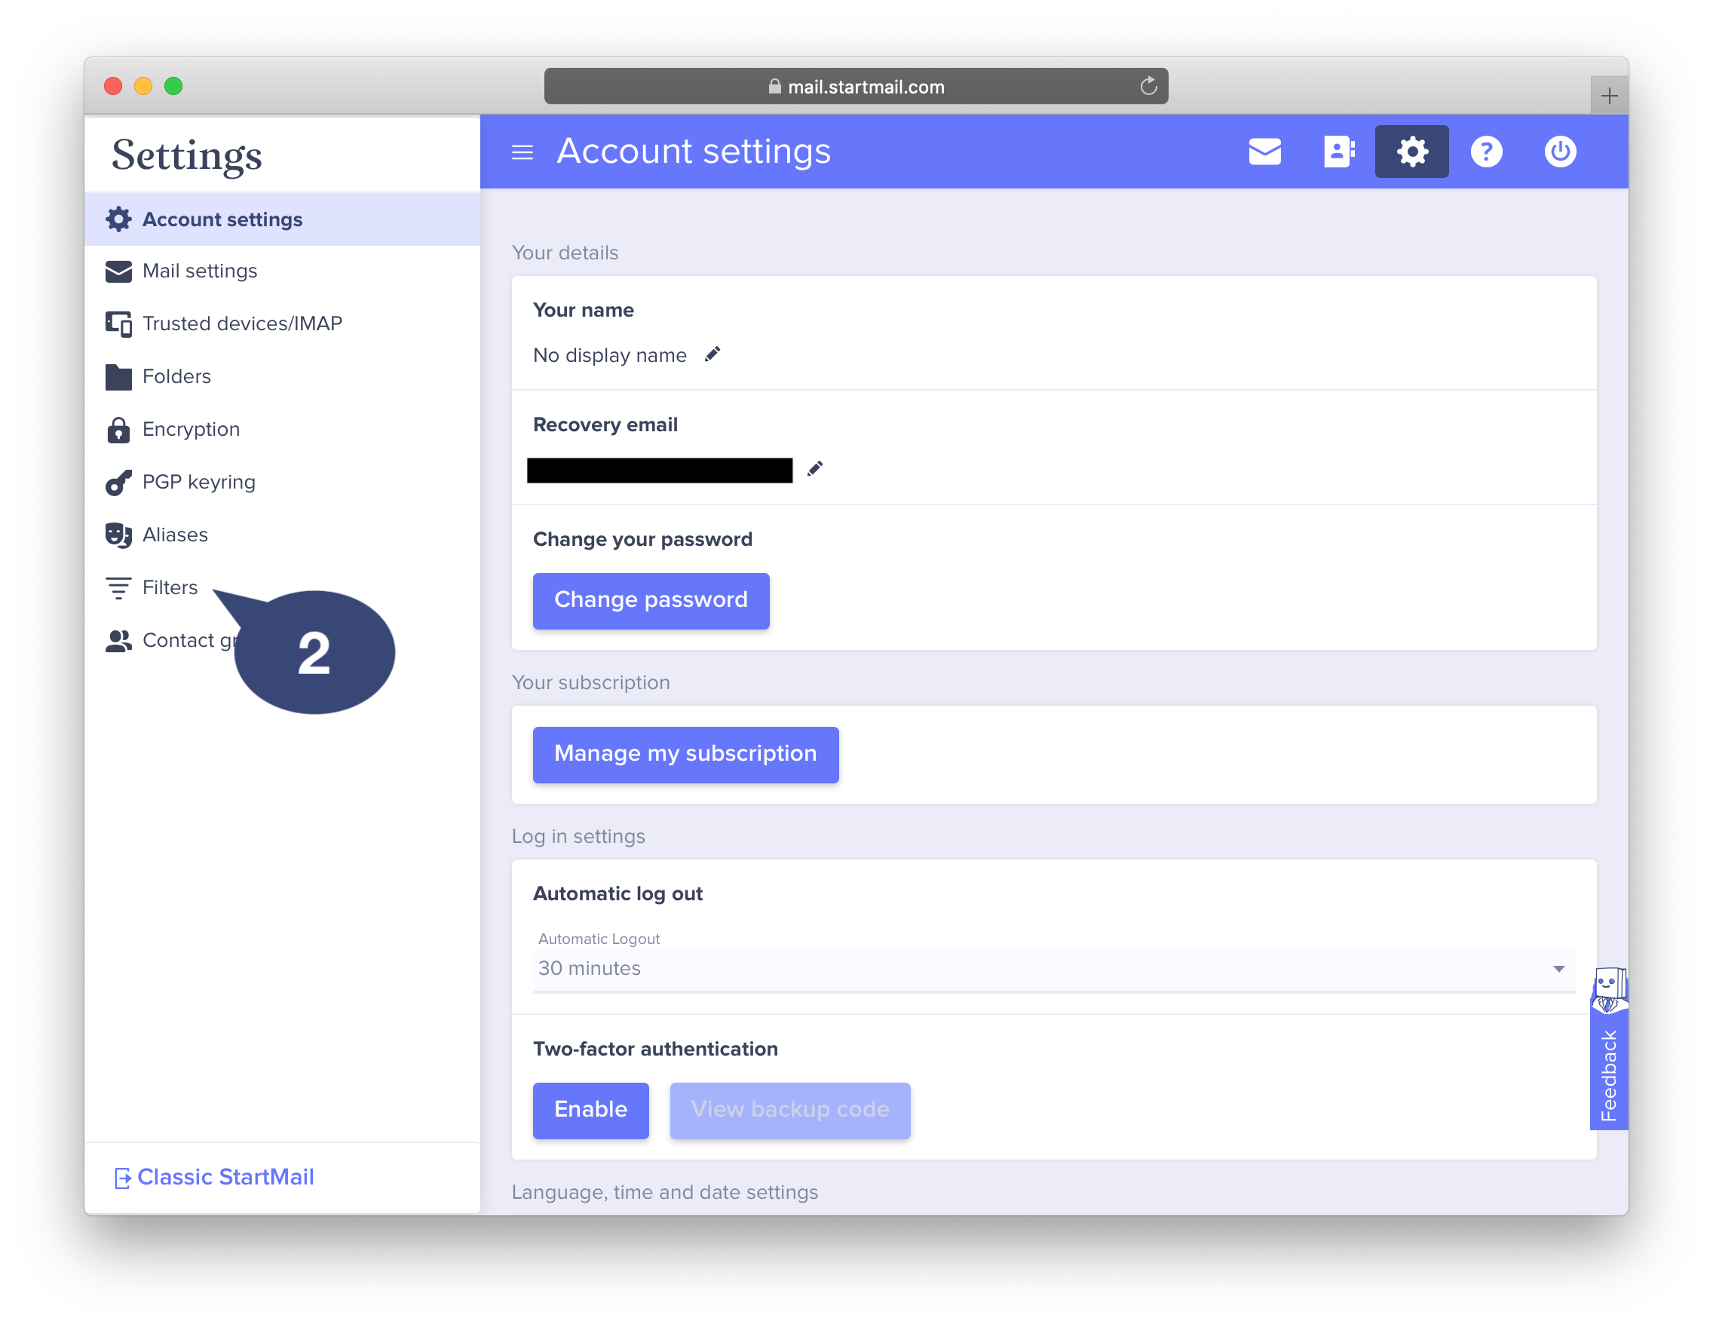1713x1327 pixels.
Task: Edit your display name with the pencil icon
Action: (x=712, y=354)
